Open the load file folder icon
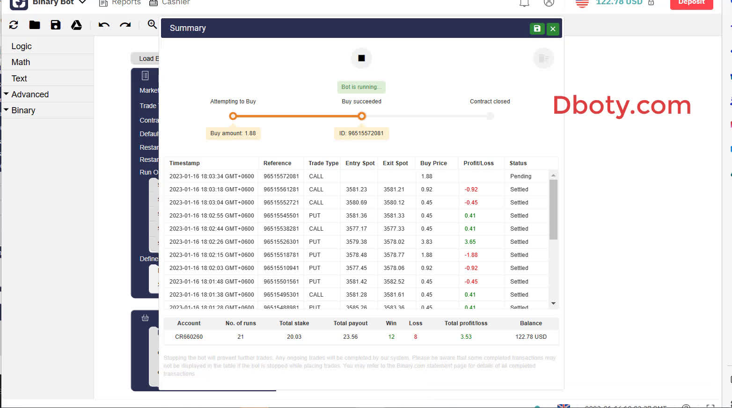The width and height of the screenshot is (732, 408). click(x=35, y=25)
